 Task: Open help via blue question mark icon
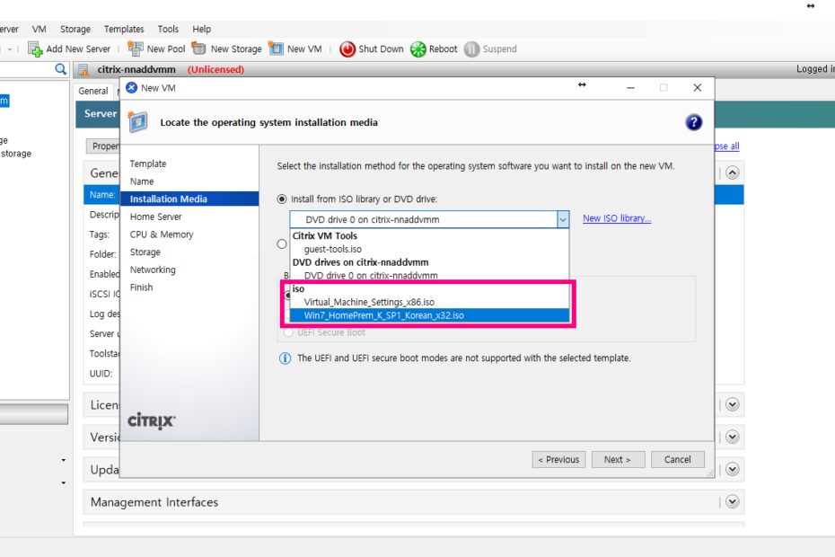pos(693,122)
